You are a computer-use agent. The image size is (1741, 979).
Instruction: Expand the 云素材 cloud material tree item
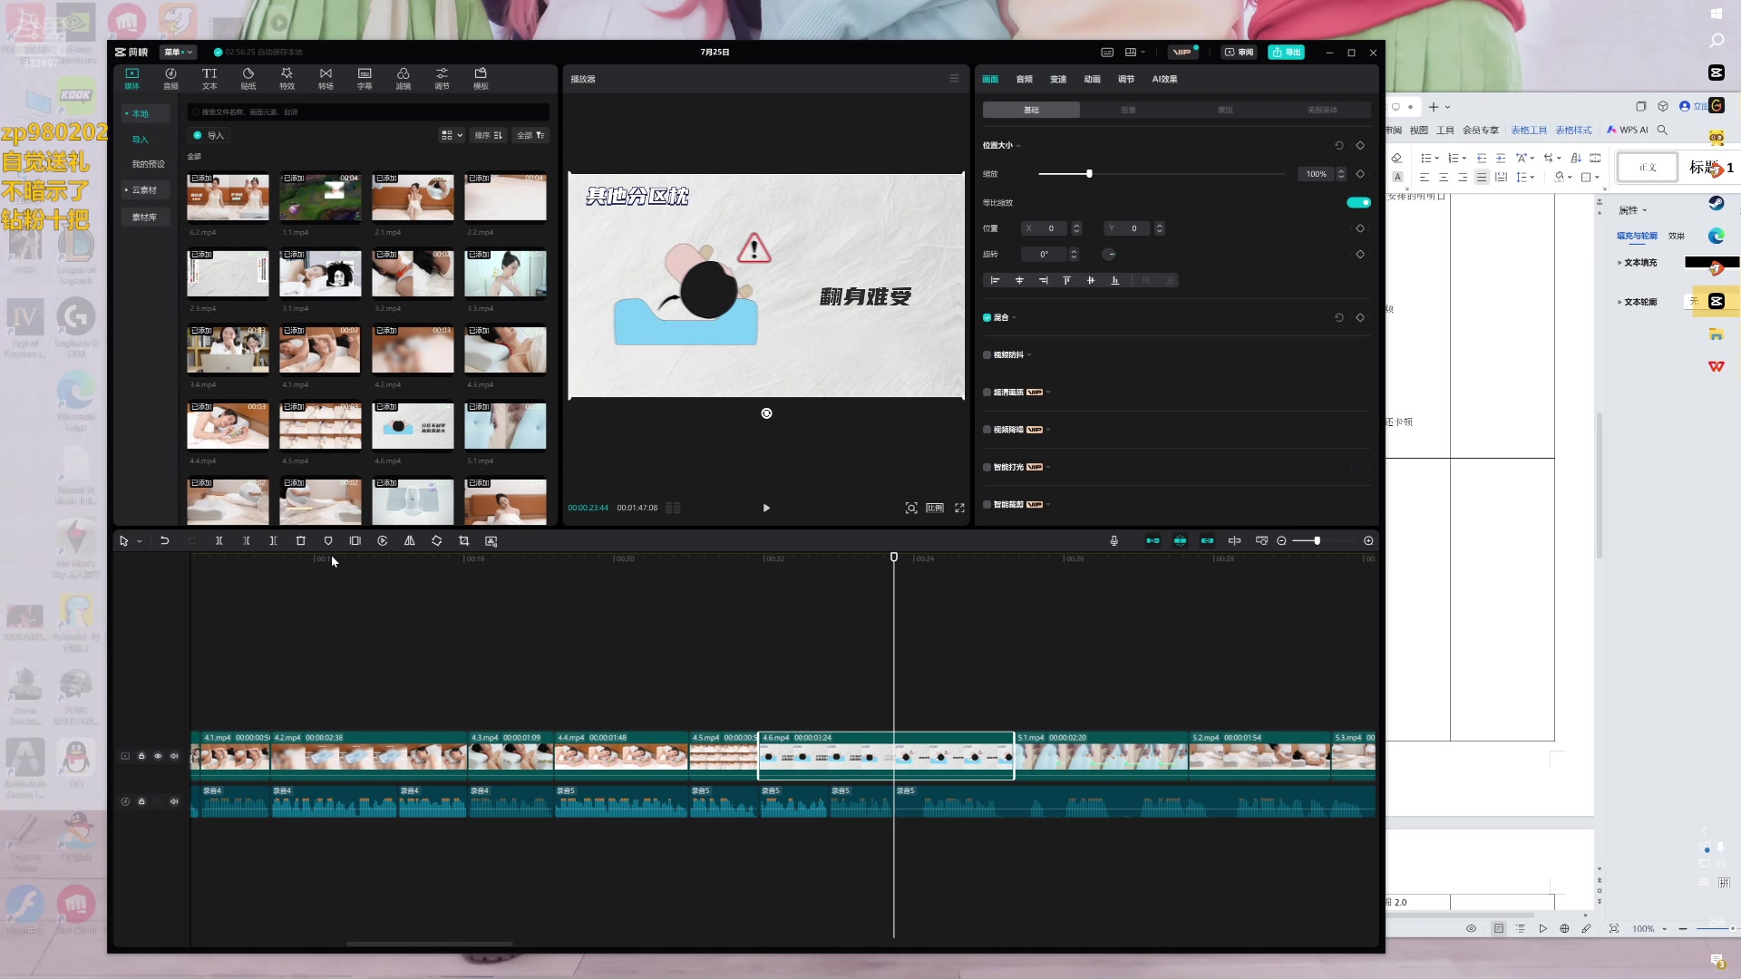(x=141, y=190)
